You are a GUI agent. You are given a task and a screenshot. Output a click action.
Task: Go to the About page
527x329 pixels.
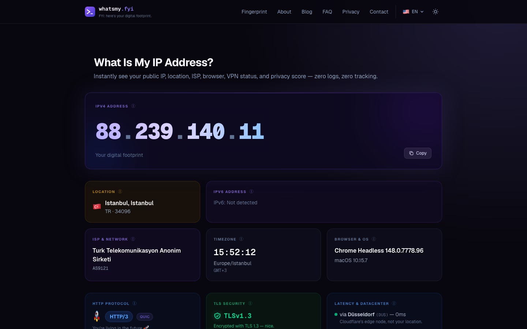[284, 12]
